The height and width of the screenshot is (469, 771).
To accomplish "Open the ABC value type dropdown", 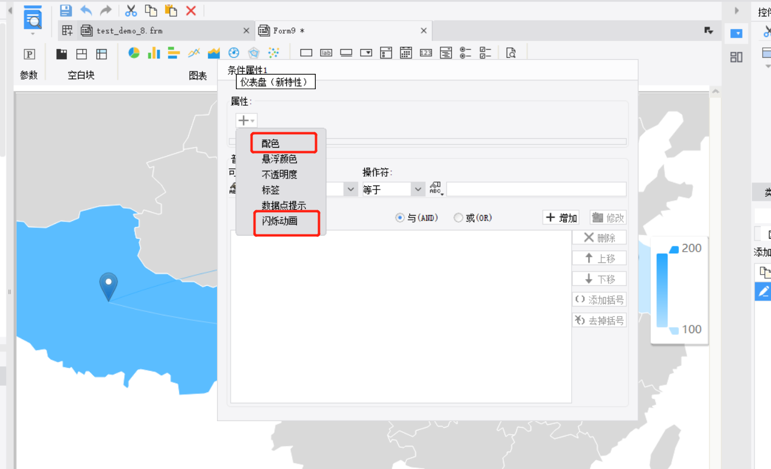I will (436, 189).
